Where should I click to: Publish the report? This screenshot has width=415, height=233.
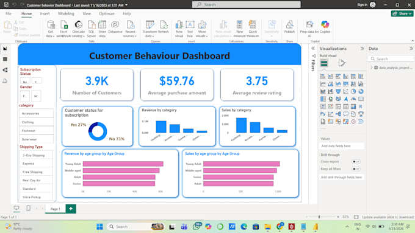click(x=289, y=27)
